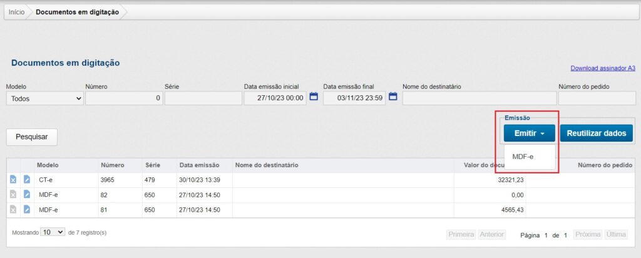Click Reutilizar dados button

pos(597,133)
